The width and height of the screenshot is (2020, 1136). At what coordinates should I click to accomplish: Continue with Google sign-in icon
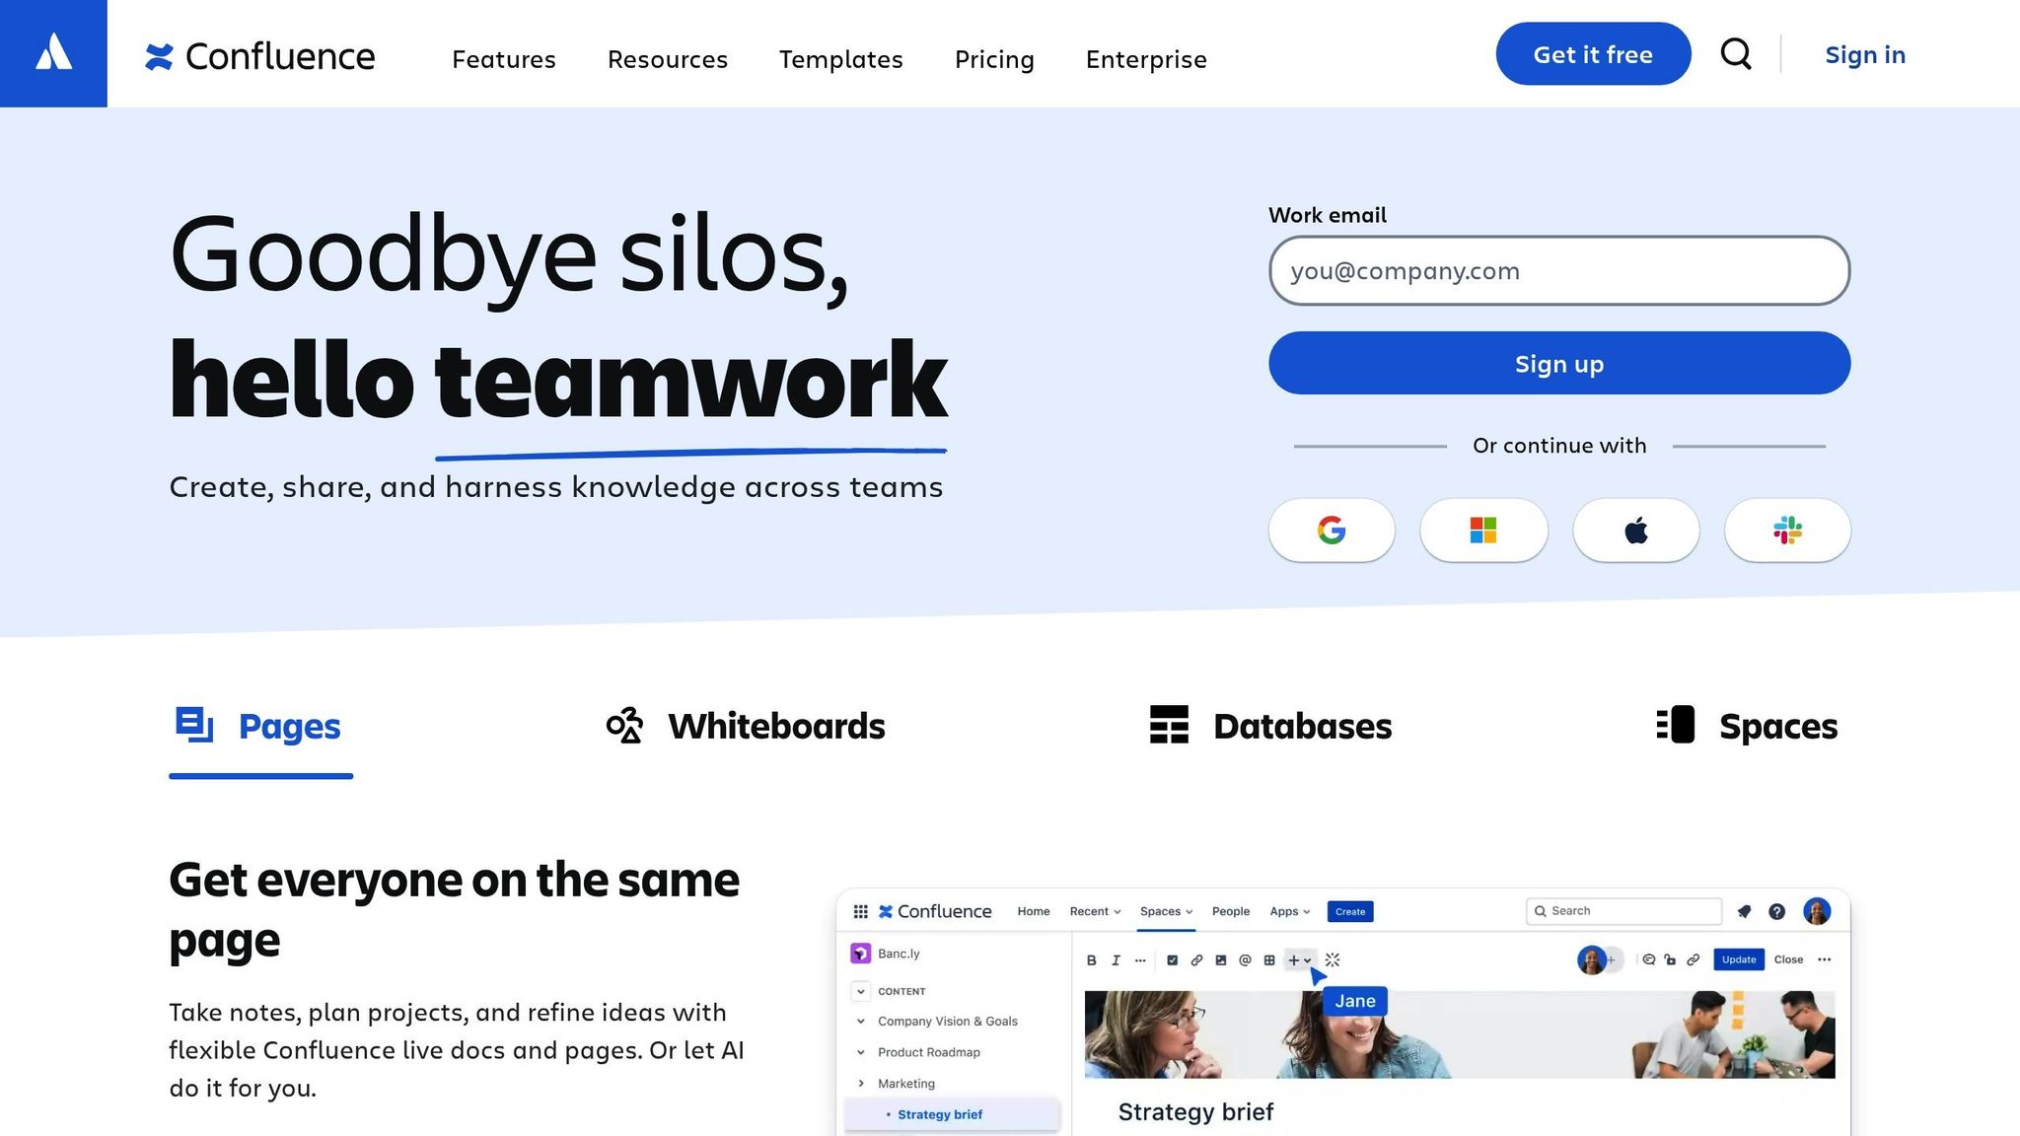tap(1332, 531)
